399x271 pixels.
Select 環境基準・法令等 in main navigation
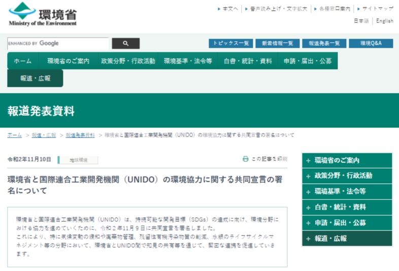[x=188, y=61]
